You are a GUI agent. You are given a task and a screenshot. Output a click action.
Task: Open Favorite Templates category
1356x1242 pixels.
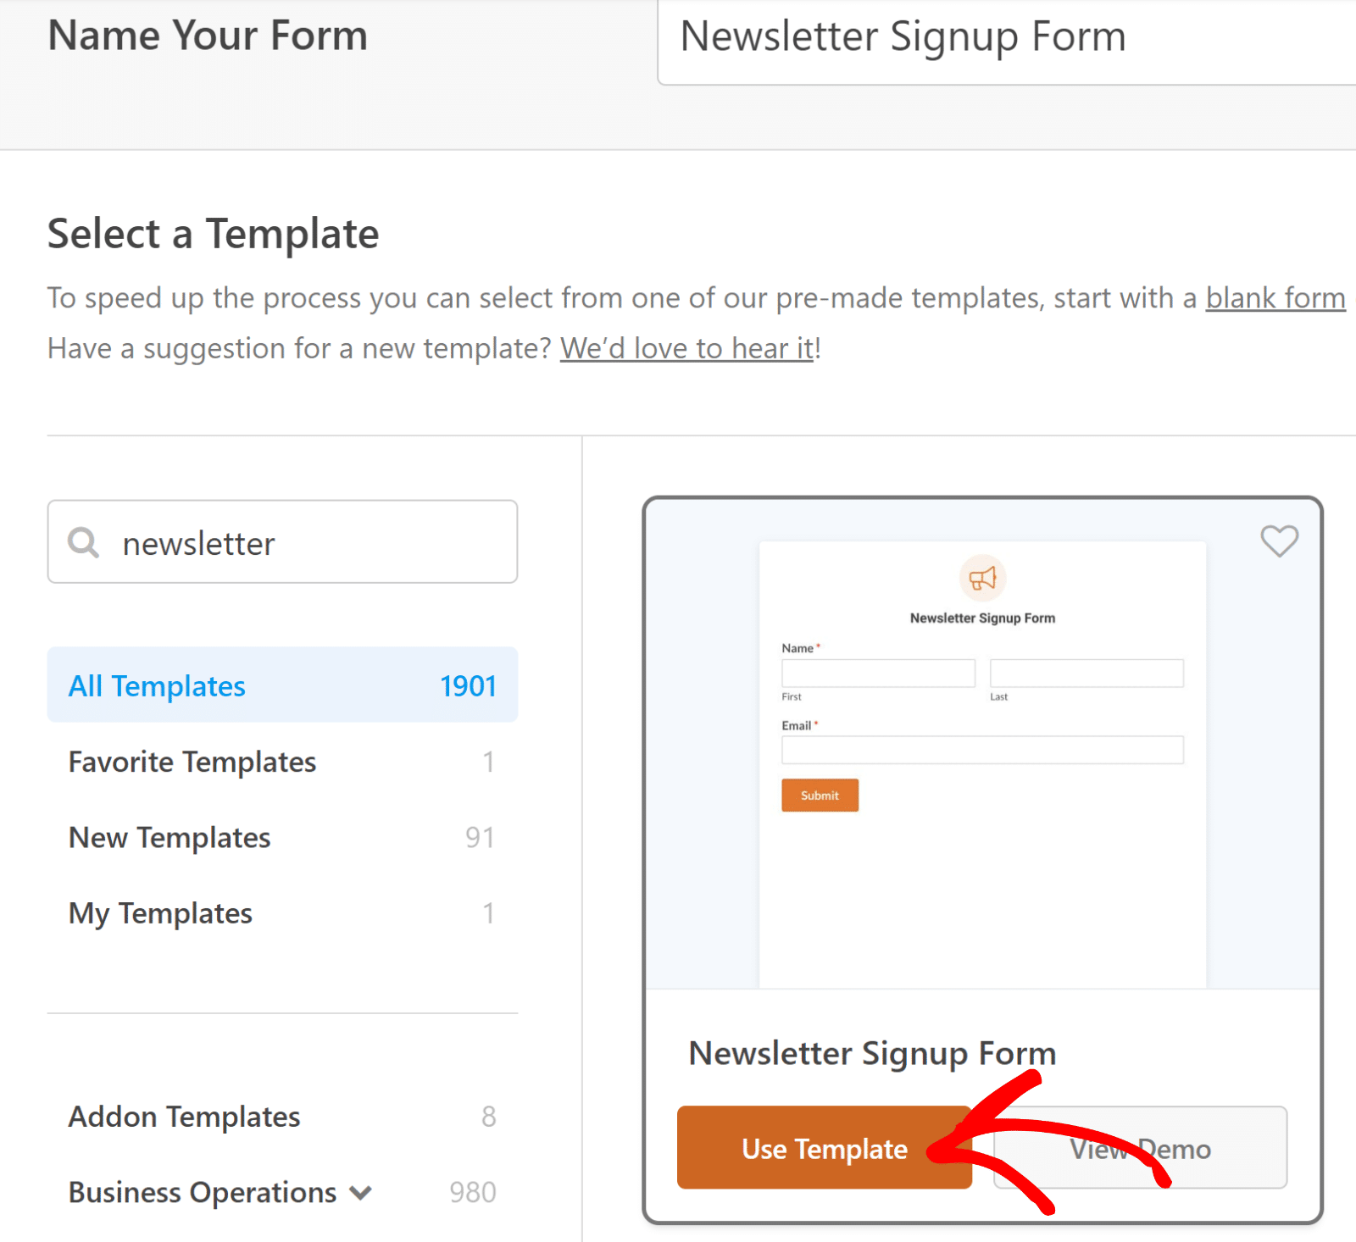(282, 761)
